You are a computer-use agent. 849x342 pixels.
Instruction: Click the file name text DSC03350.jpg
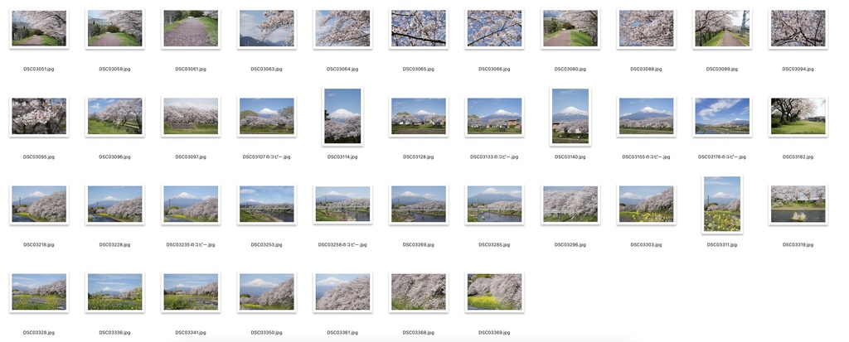(266, 333)
